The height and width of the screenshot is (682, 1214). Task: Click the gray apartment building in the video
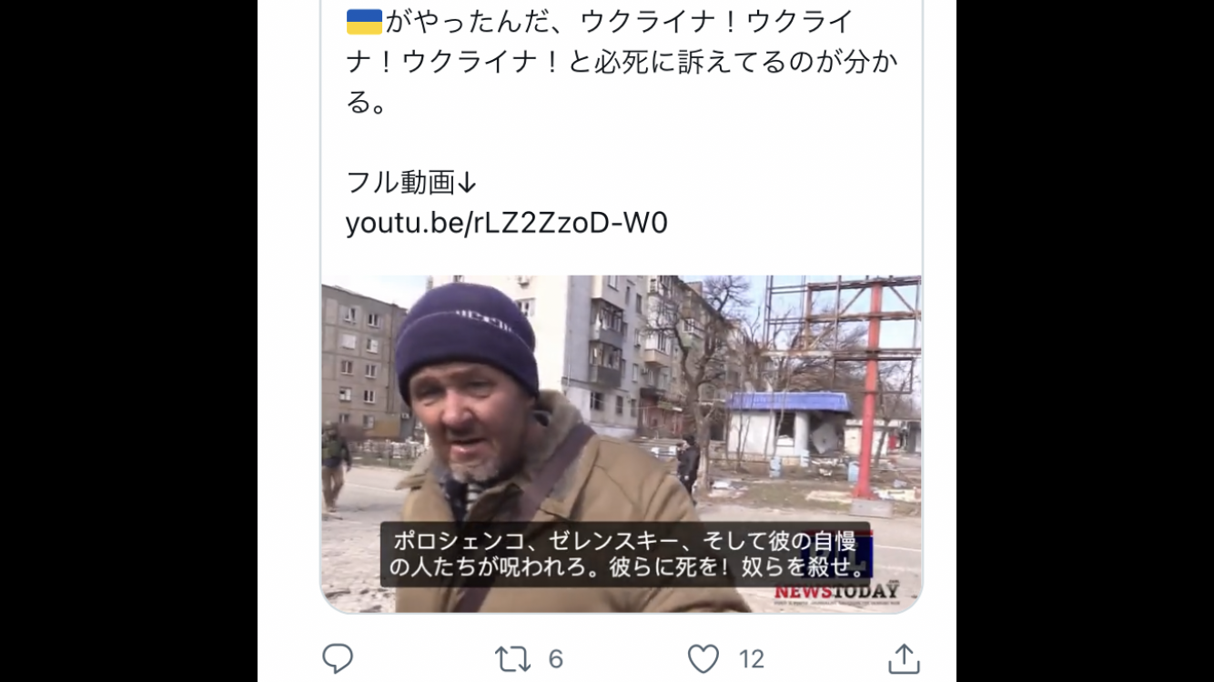(x=362, y=364)
